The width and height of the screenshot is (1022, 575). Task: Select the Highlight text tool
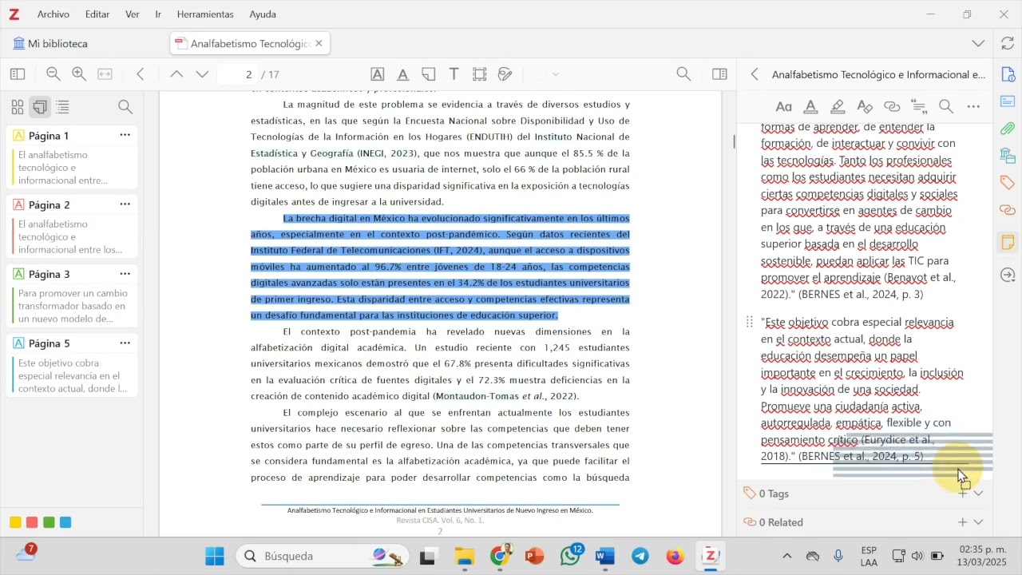378,74
